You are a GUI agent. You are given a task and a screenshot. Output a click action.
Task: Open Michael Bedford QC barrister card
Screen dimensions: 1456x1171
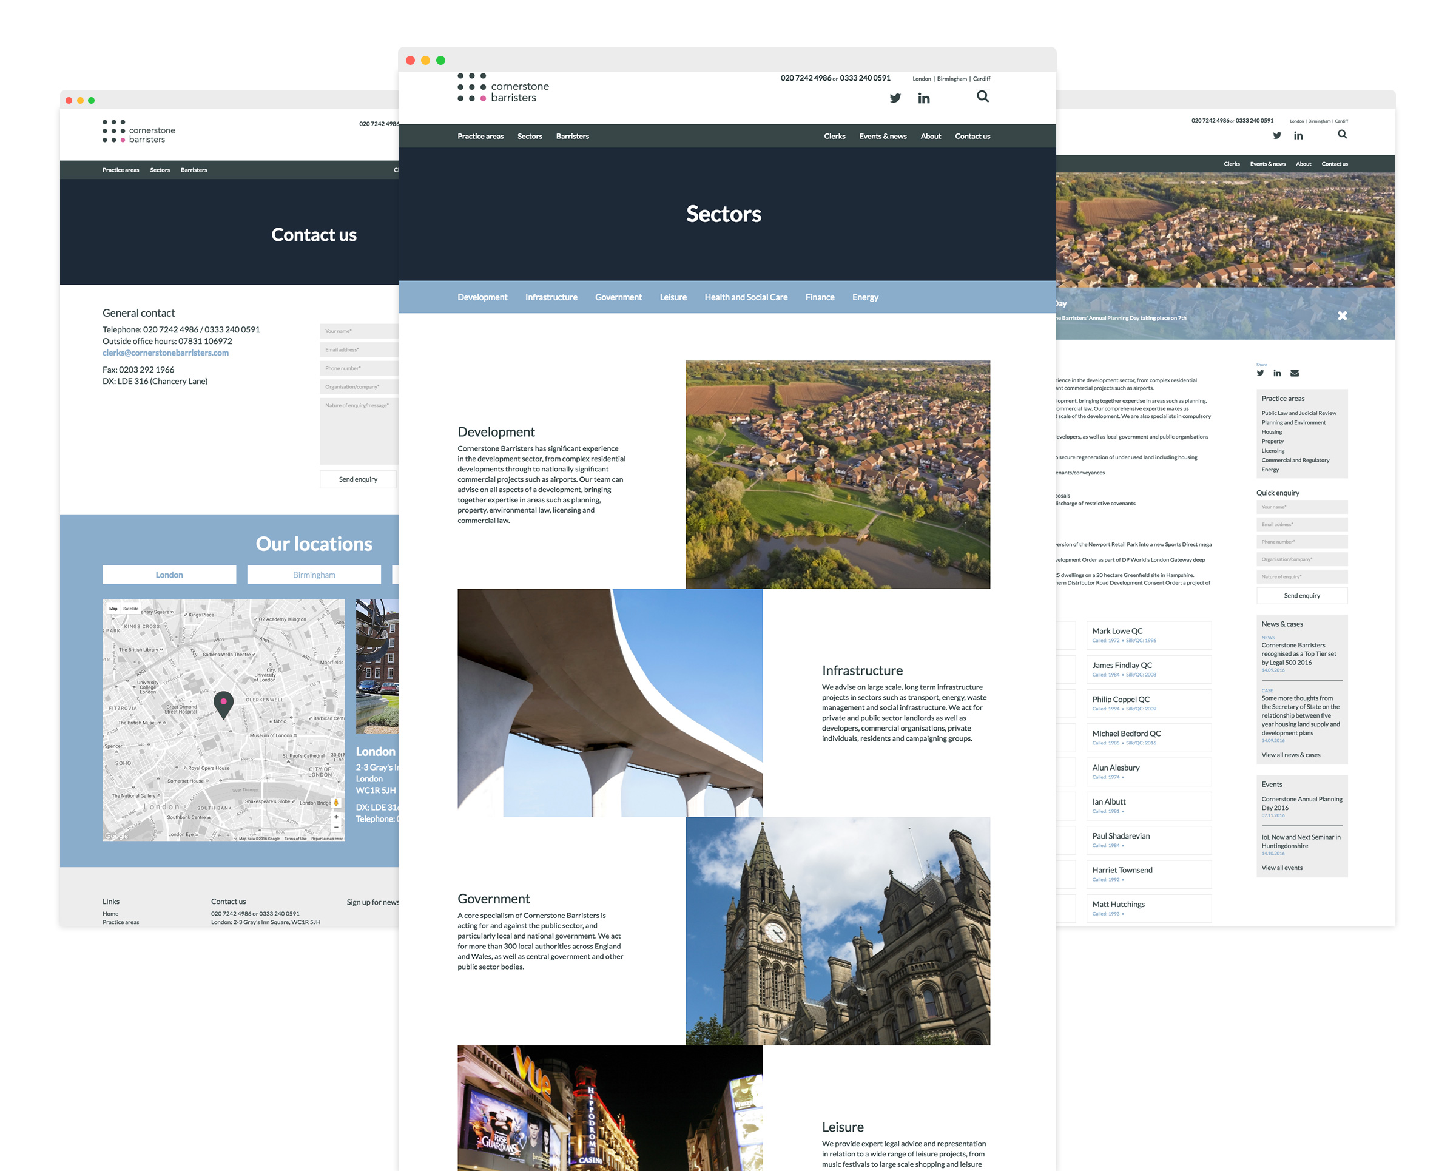pyautogui.click(x=1149, y=737)
